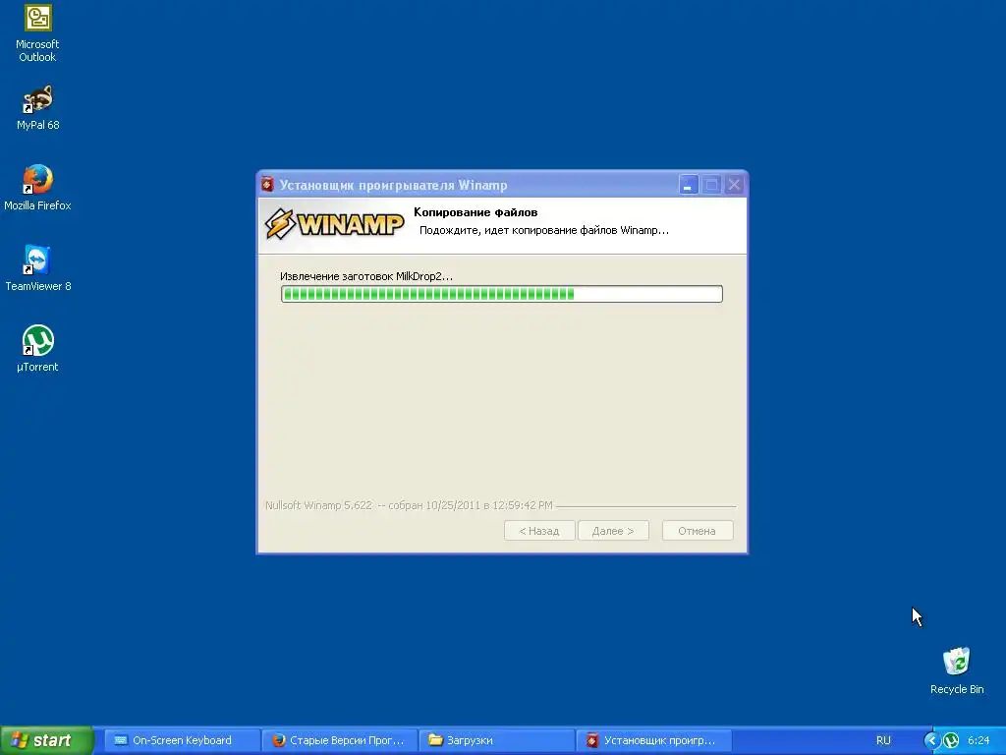The image size is (1006, 755).
Task: Click the 'Установщик проигрывателя Winamp' window title
Action: click(393, 186)
